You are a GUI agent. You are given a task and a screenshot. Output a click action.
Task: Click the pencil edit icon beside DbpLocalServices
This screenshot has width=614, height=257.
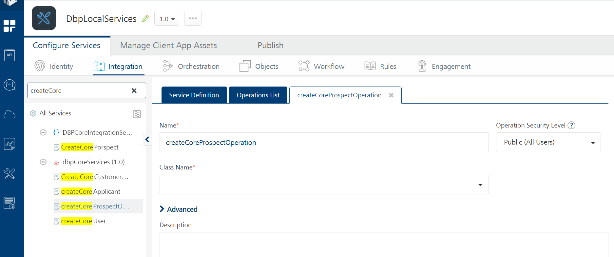click(x=145, y=19)
